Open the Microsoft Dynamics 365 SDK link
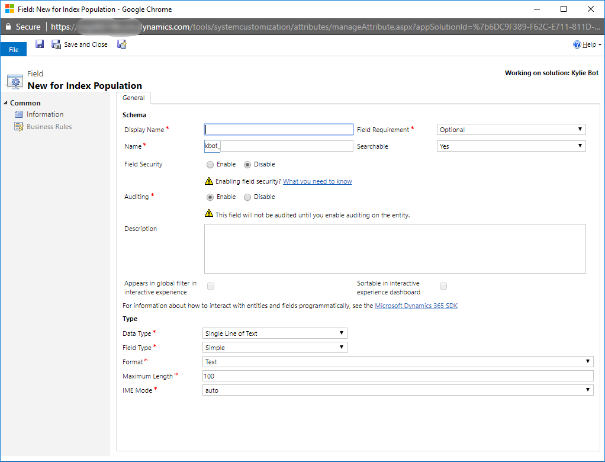The width and height of the screenshot is (605, 462). pos(416,306)
